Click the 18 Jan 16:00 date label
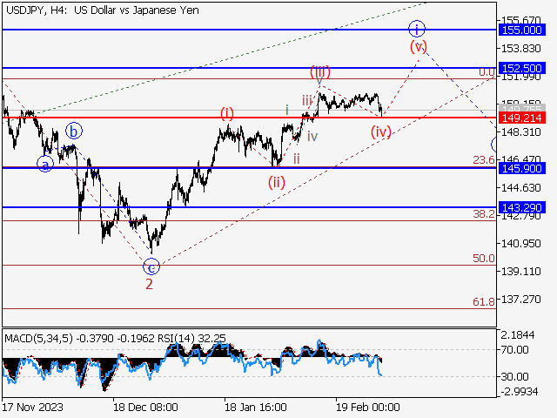The image size is (557, 418). click(x=256, y=407)
